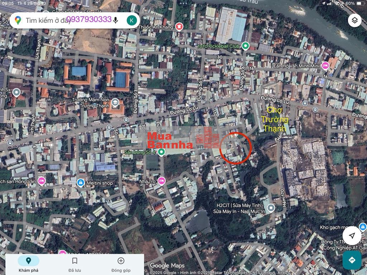Tap the Kho gạch warehouse marker
367x275 pixels.
362,227
